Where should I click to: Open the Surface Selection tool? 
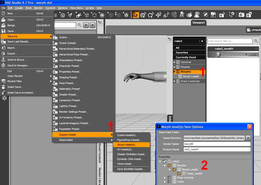point(189,15)
